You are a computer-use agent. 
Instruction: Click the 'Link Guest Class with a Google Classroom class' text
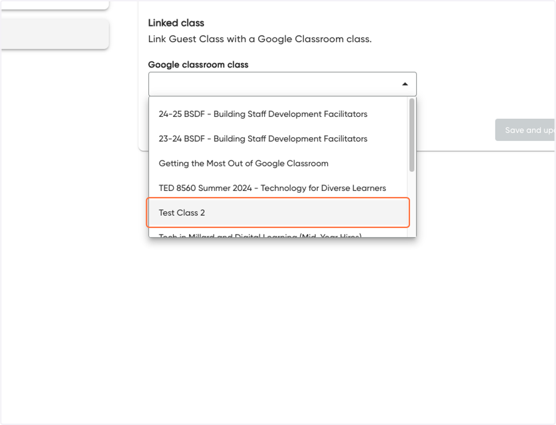(260, 39)
